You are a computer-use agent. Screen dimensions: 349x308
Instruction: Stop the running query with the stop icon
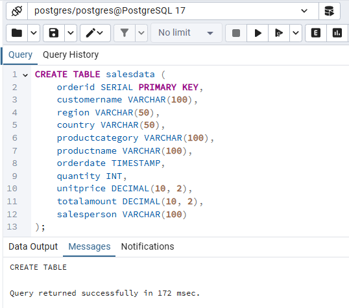(236, 33)
